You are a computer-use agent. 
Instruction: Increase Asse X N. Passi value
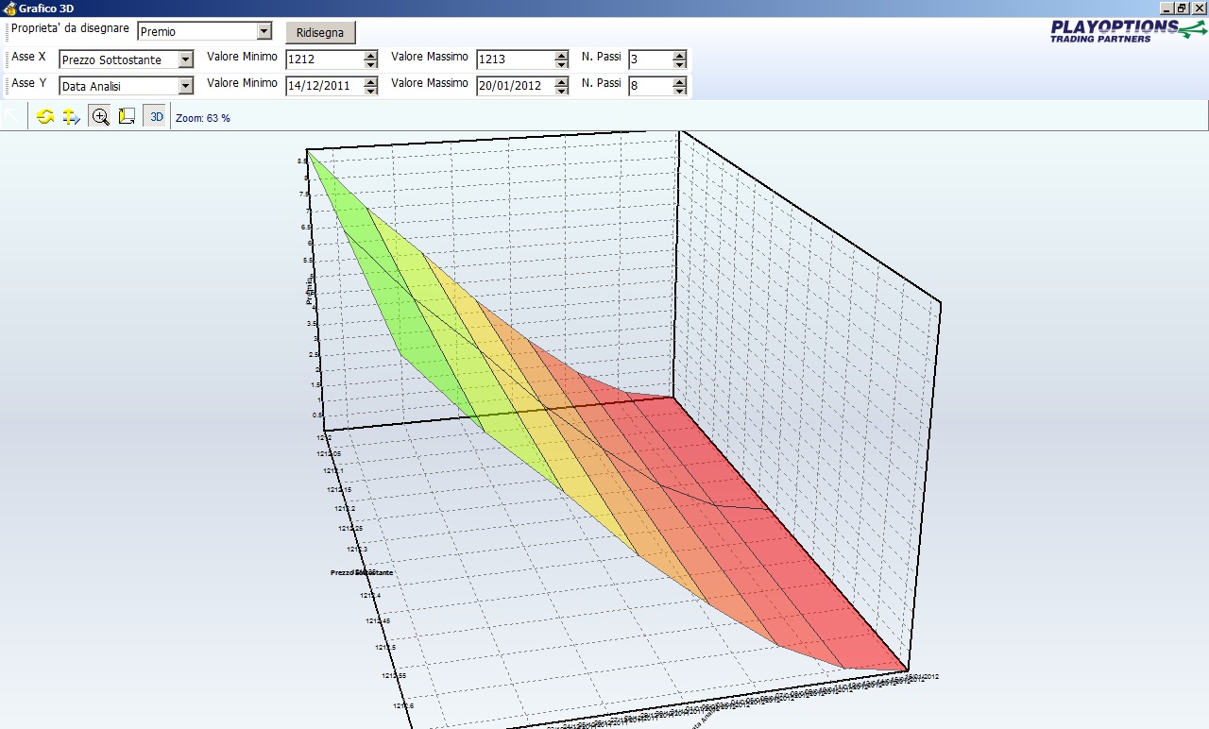click(680, 55)
